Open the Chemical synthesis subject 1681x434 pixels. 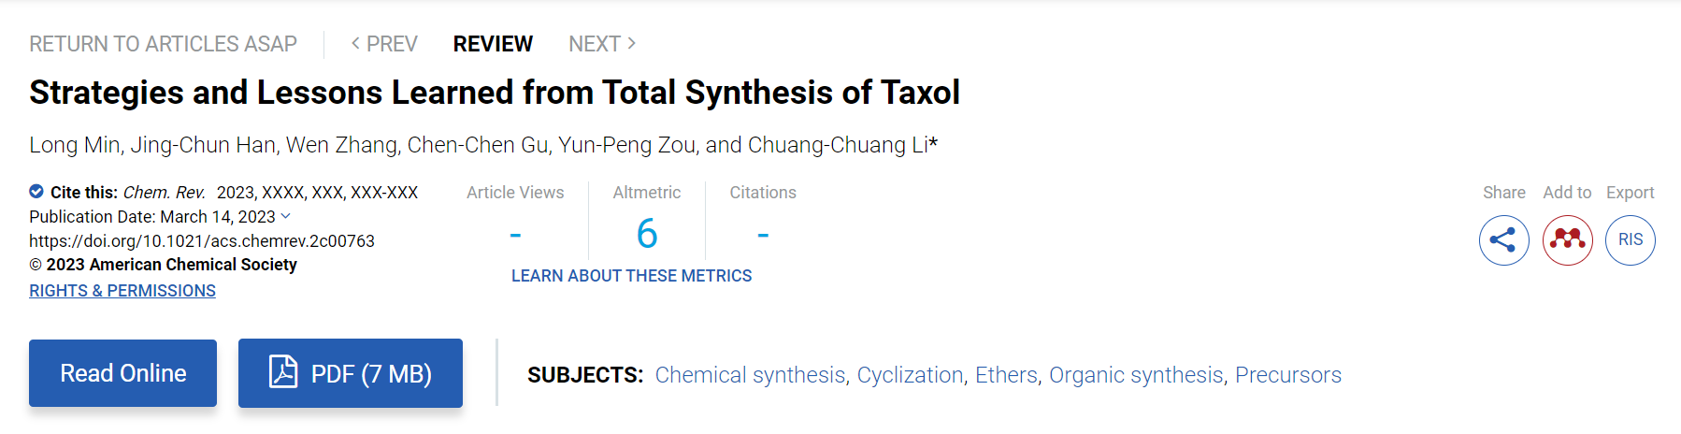coord(750,375)
